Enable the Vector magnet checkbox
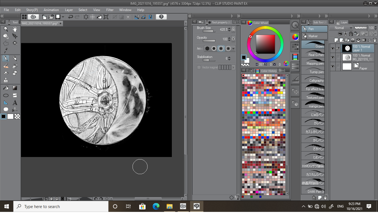Viewport: 378px width, 213px height. [199, 67]
